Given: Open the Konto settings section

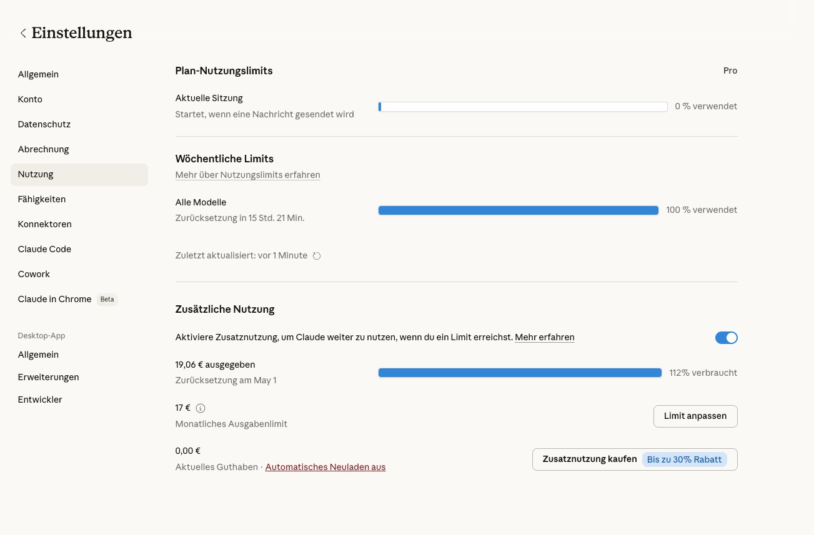Looking at the screenshot, I should click(30, 99).
